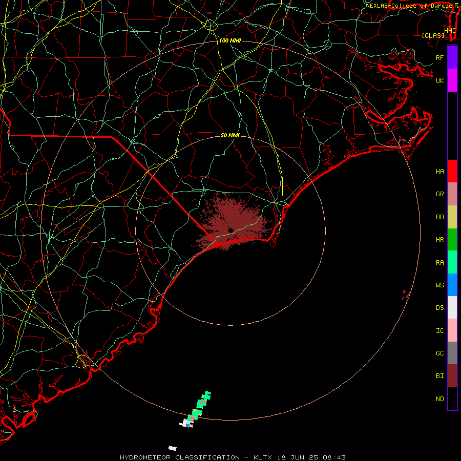Select the BD yellow legend swatch
Image resolution: width=461 pixels, height=461 pixels.
452,217
